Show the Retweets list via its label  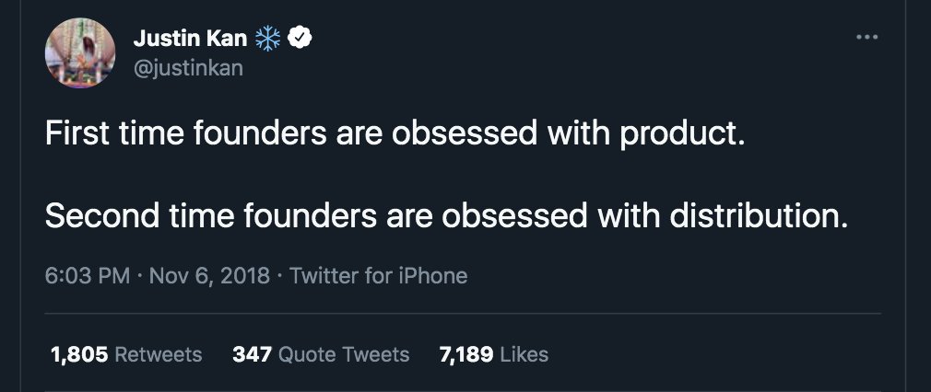coord(159,354)
